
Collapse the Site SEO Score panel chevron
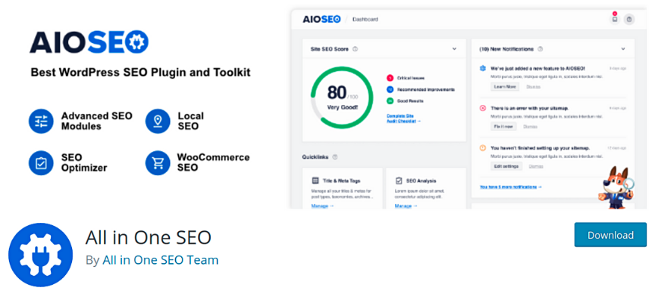point(455,49)
